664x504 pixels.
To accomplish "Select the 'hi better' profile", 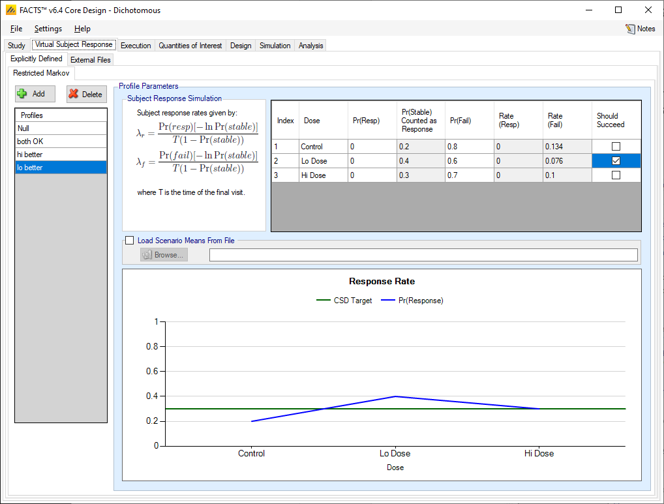I will click(x=61, y=155).
